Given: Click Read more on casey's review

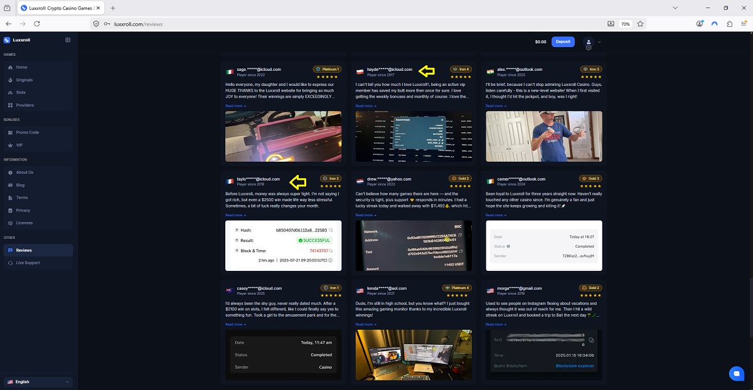Looking at the screenshot, I should coord(235,324).
